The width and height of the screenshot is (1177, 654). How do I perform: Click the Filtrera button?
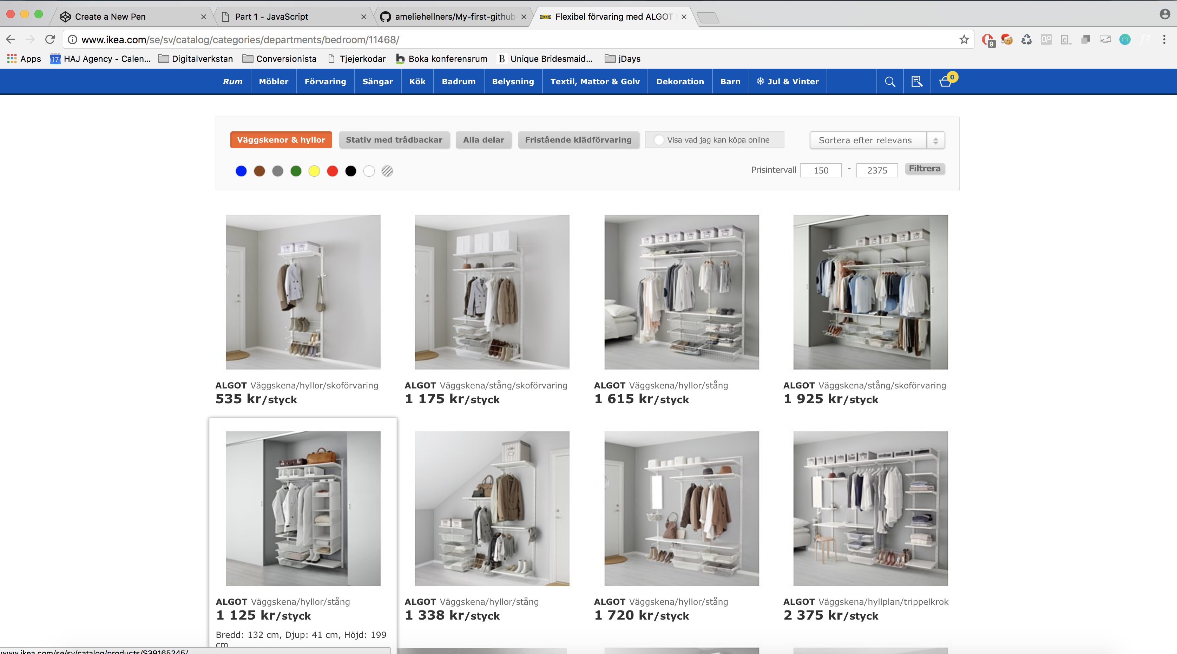pos(924,169)
